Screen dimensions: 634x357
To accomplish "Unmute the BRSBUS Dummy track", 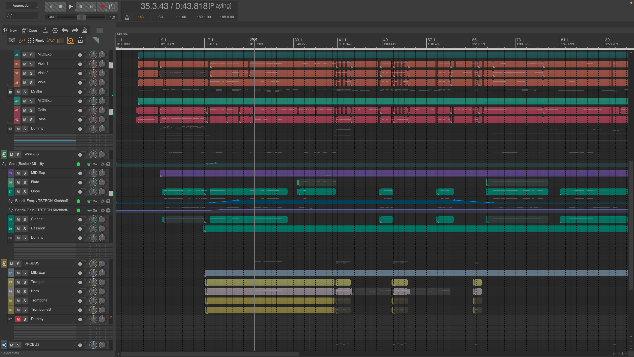I will pyautogui.click(x=18, y=319).
